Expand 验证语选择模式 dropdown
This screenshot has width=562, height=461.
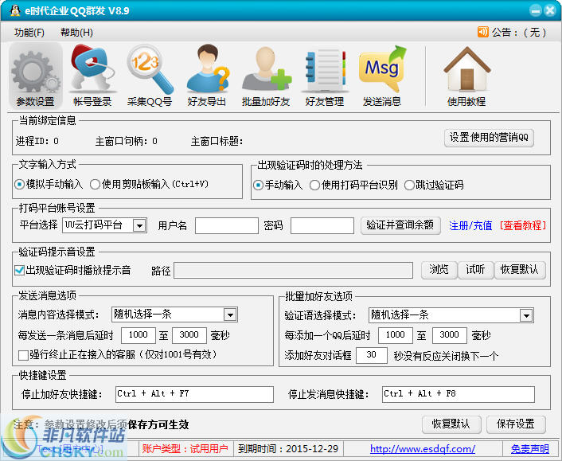(526, 315)
